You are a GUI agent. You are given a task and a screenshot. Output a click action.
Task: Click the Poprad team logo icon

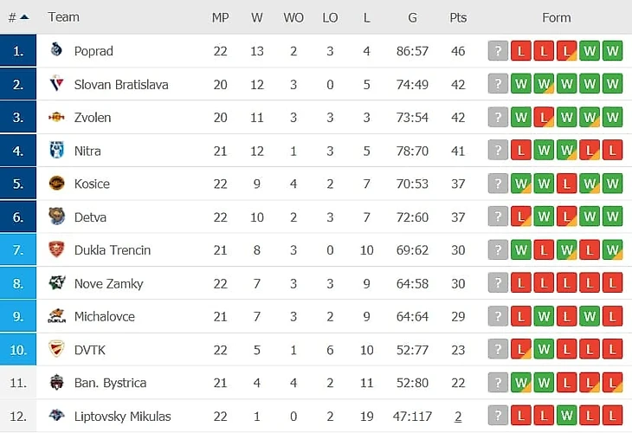57,51
